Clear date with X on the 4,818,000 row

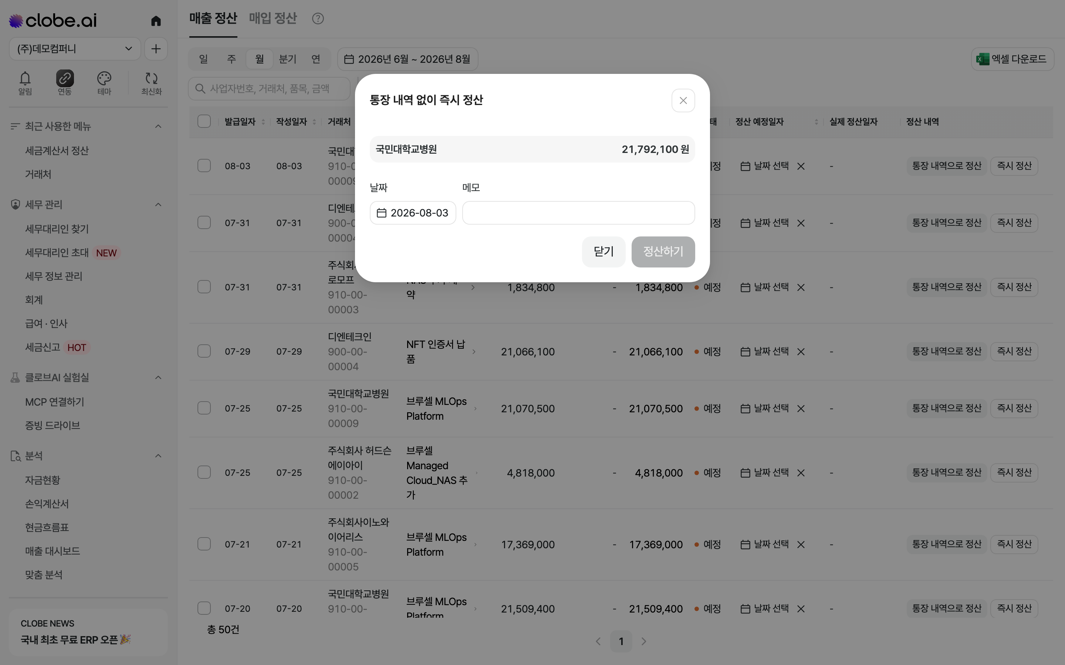[801, 473]
